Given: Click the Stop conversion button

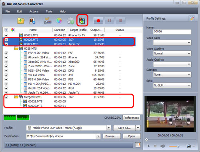Looking at the screenshot, I should [120, 21].
